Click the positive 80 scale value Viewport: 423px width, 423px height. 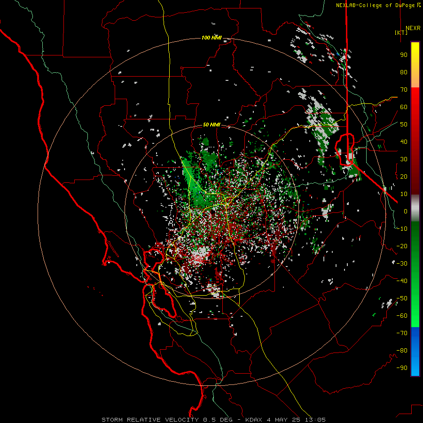click(404, 72)
